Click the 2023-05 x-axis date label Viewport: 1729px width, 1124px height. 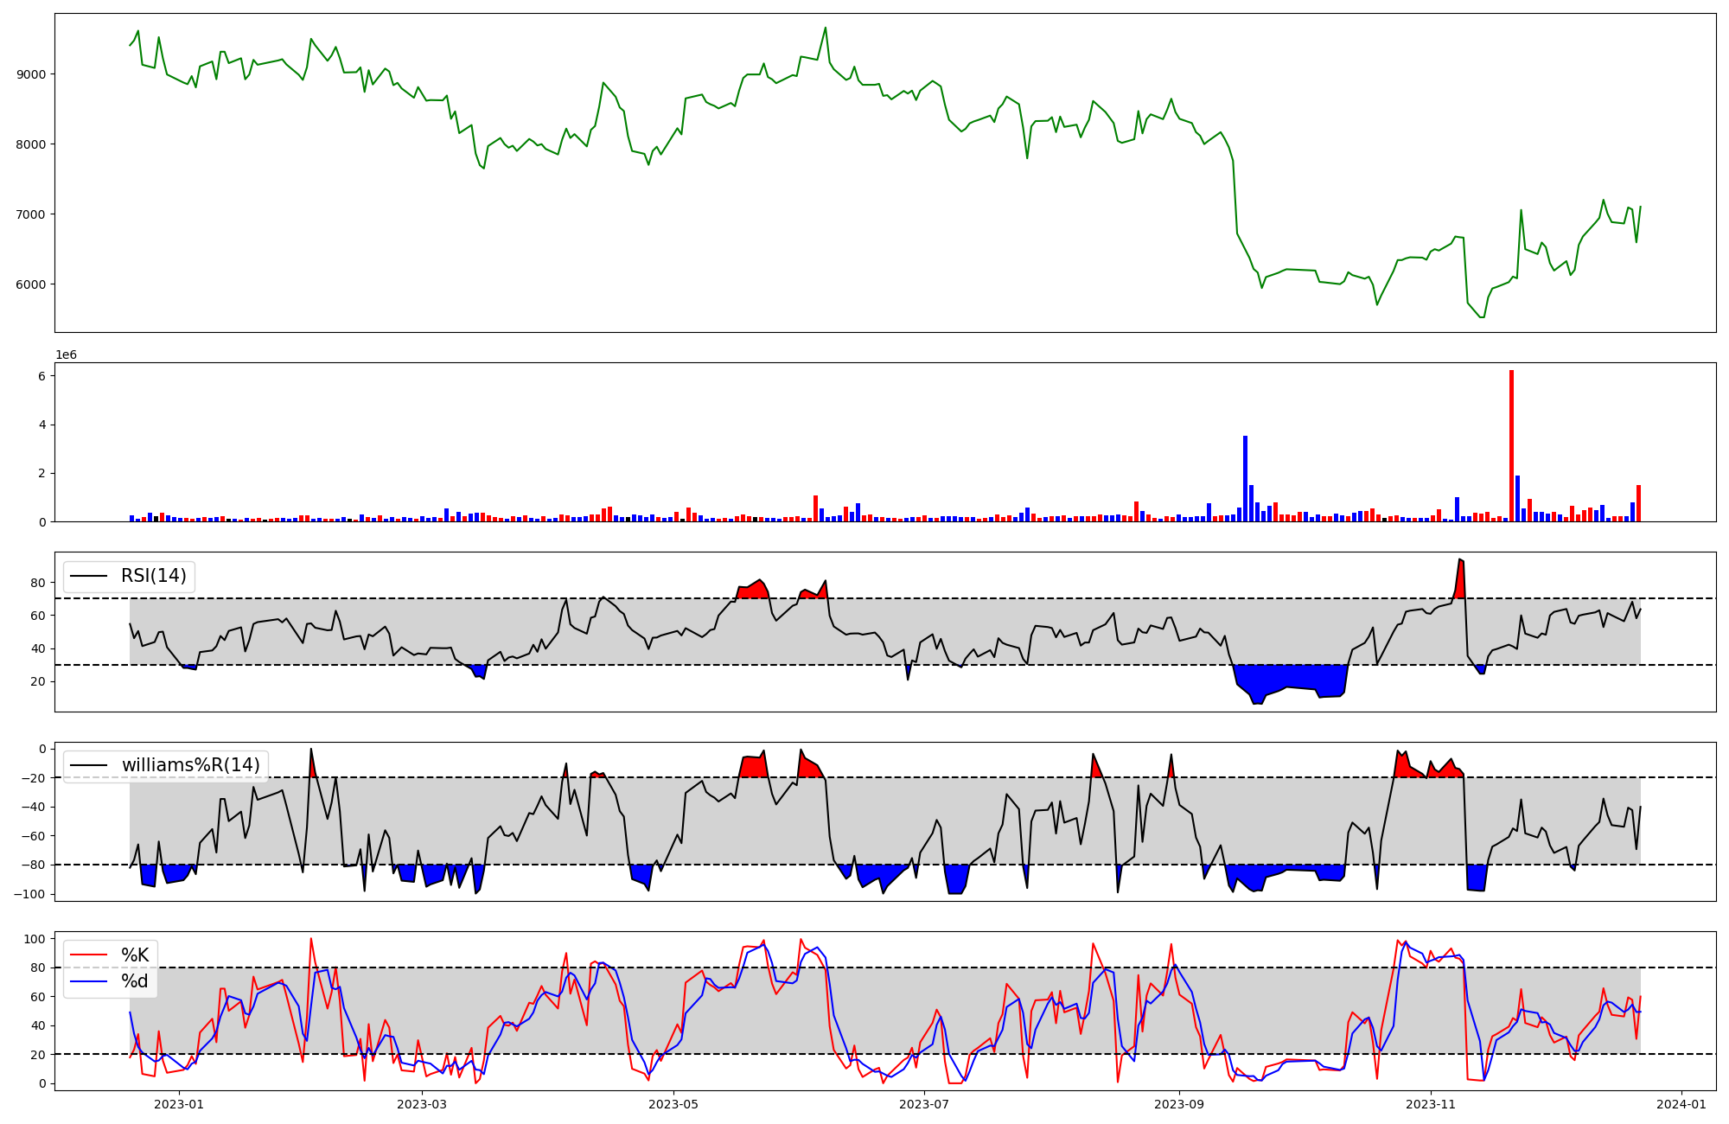point(673,1104)
